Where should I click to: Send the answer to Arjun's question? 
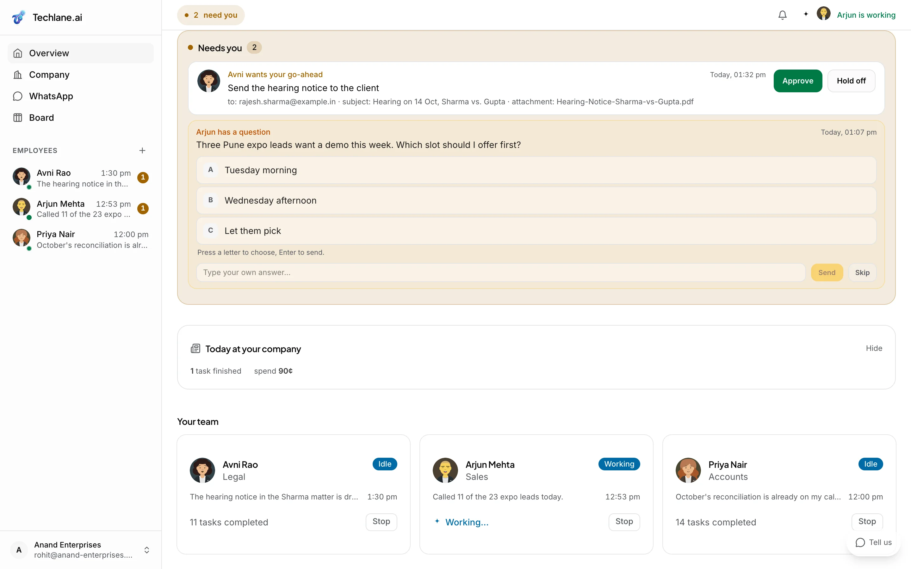pos(827,272)
